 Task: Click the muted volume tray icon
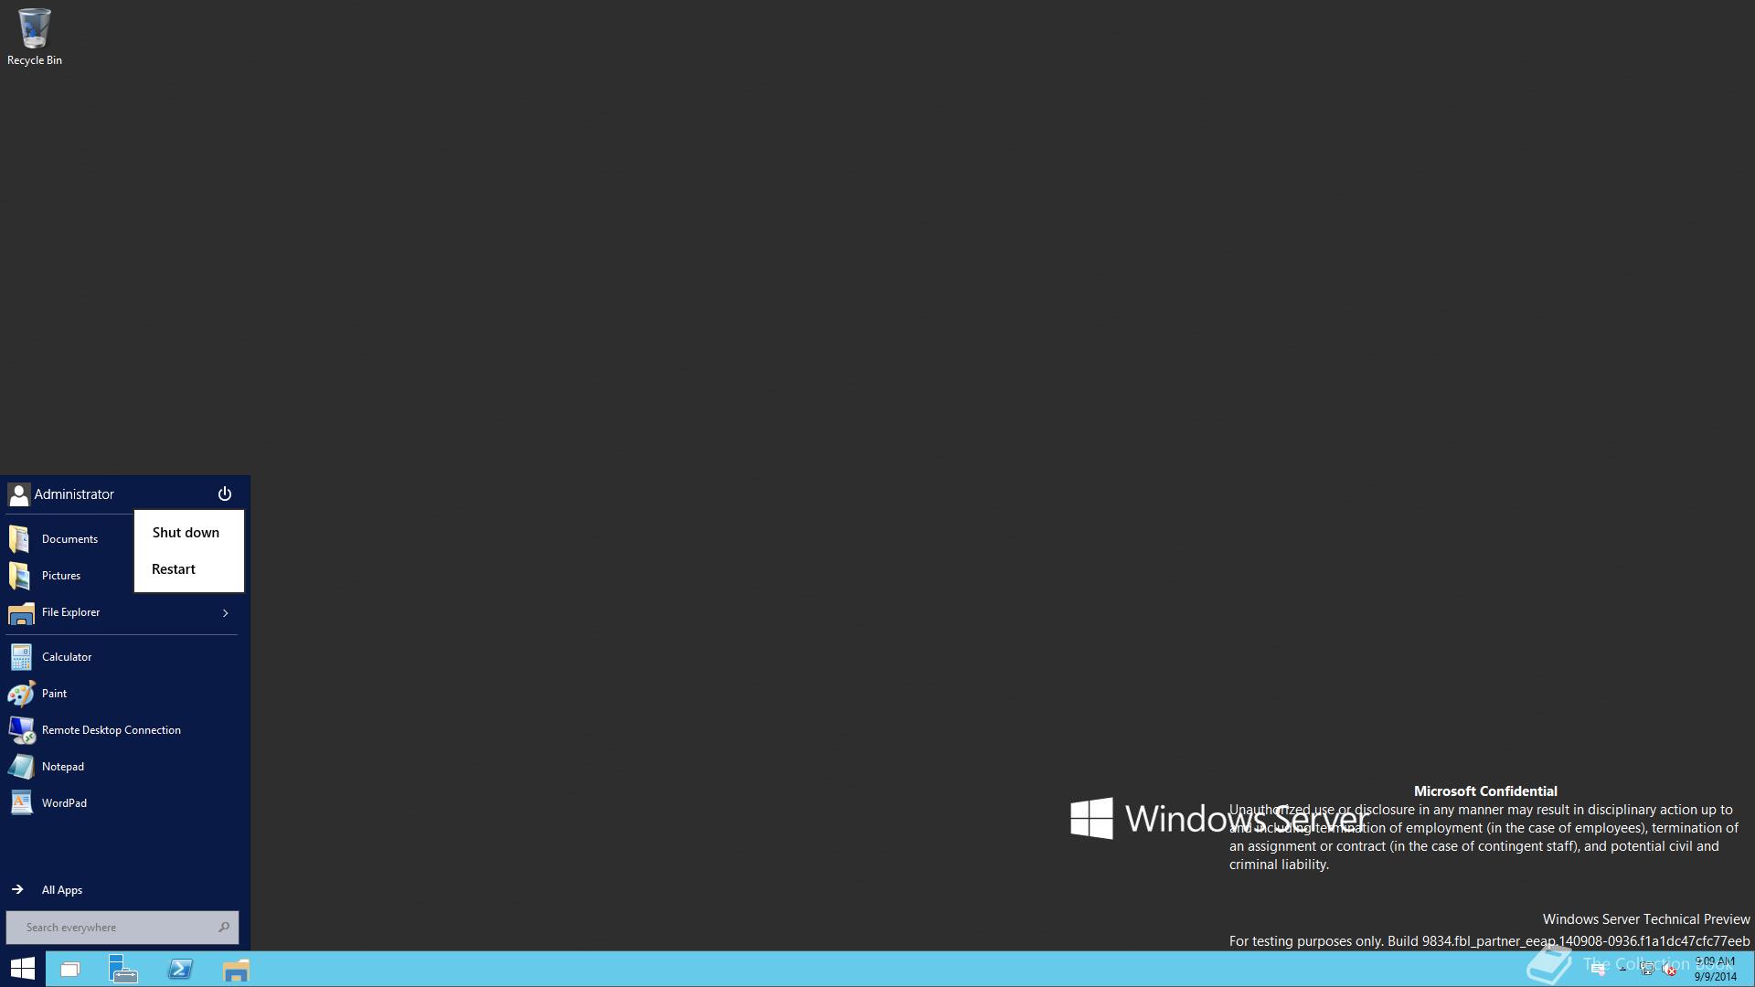1669,970
